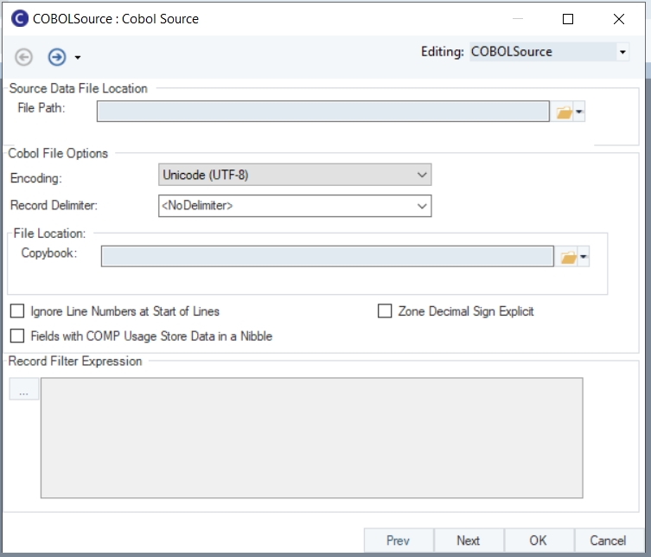Check Fields with COMP Usage Store Data option

point(17,336)
